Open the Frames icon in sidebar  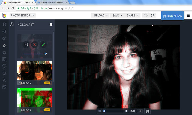4,59
